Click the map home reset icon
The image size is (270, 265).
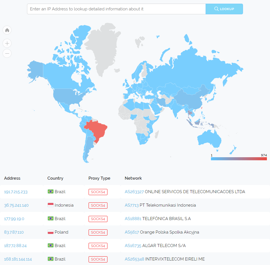pyautogui.click(x=7, y=30)
